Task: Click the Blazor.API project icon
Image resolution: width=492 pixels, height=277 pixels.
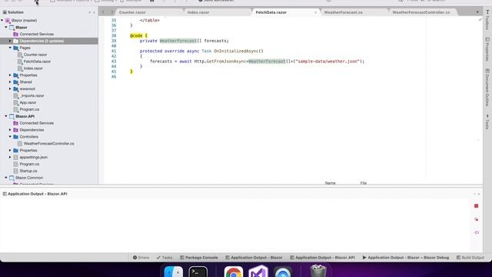Action: [12, 116]
